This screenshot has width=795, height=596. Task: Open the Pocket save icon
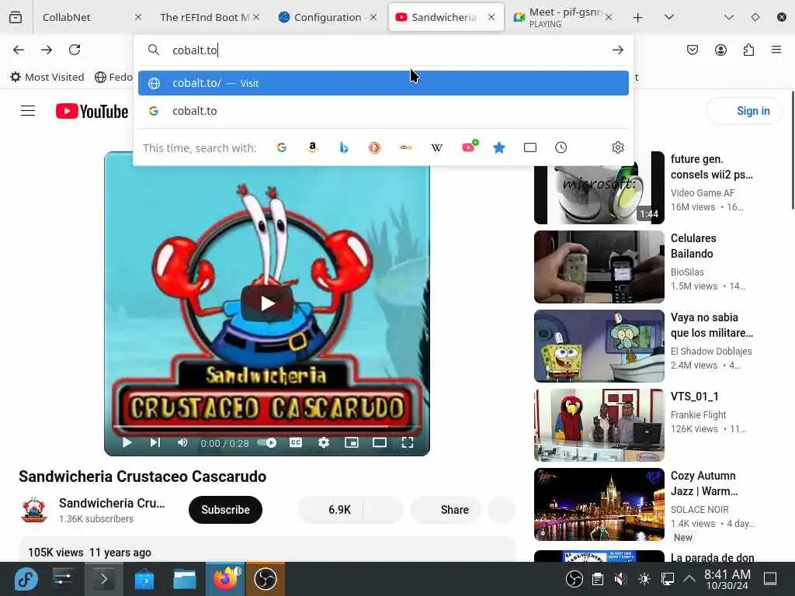click(x=693, y=50)
